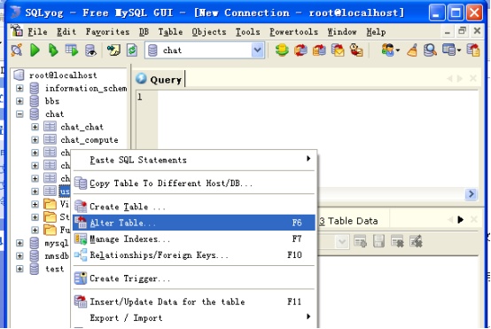
Task: Expand the chat_compute table
Action: (x=35, y=140)
